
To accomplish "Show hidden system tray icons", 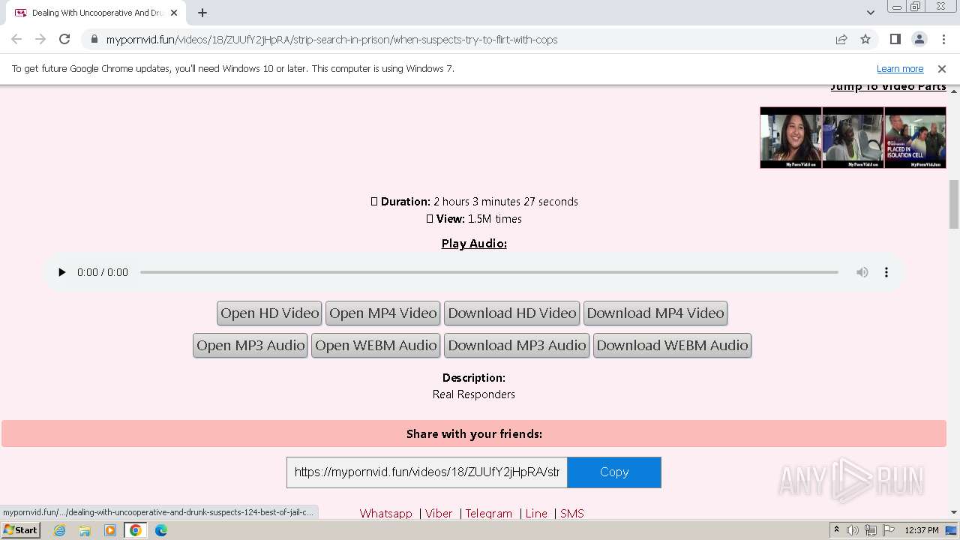I will coord(836,530).
